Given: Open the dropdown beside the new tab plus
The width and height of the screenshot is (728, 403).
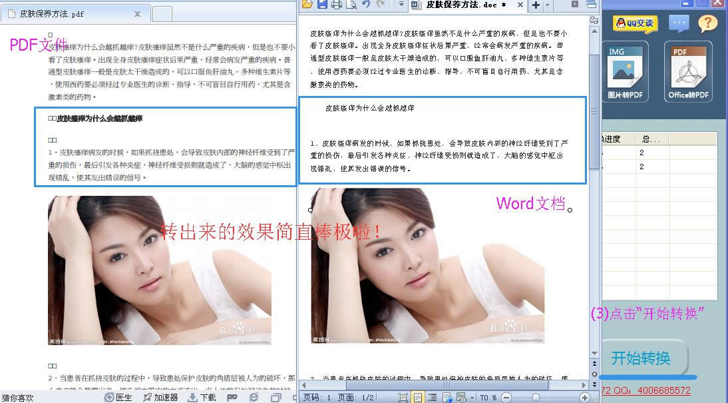Looking at the screenshot, I should pos(548,5).
